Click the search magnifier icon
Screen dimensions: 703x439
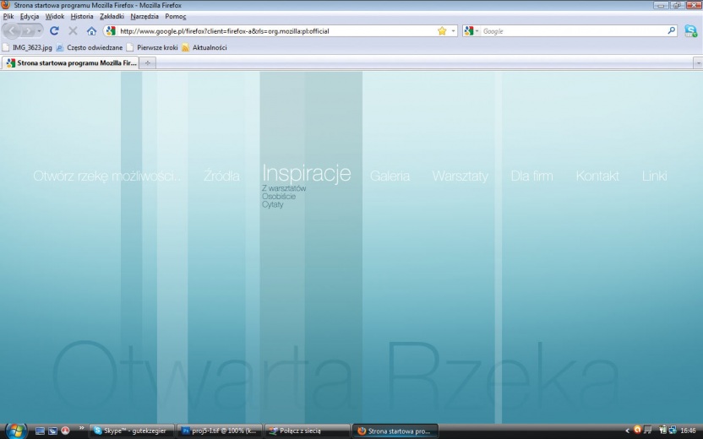click(x=673, y=31)
